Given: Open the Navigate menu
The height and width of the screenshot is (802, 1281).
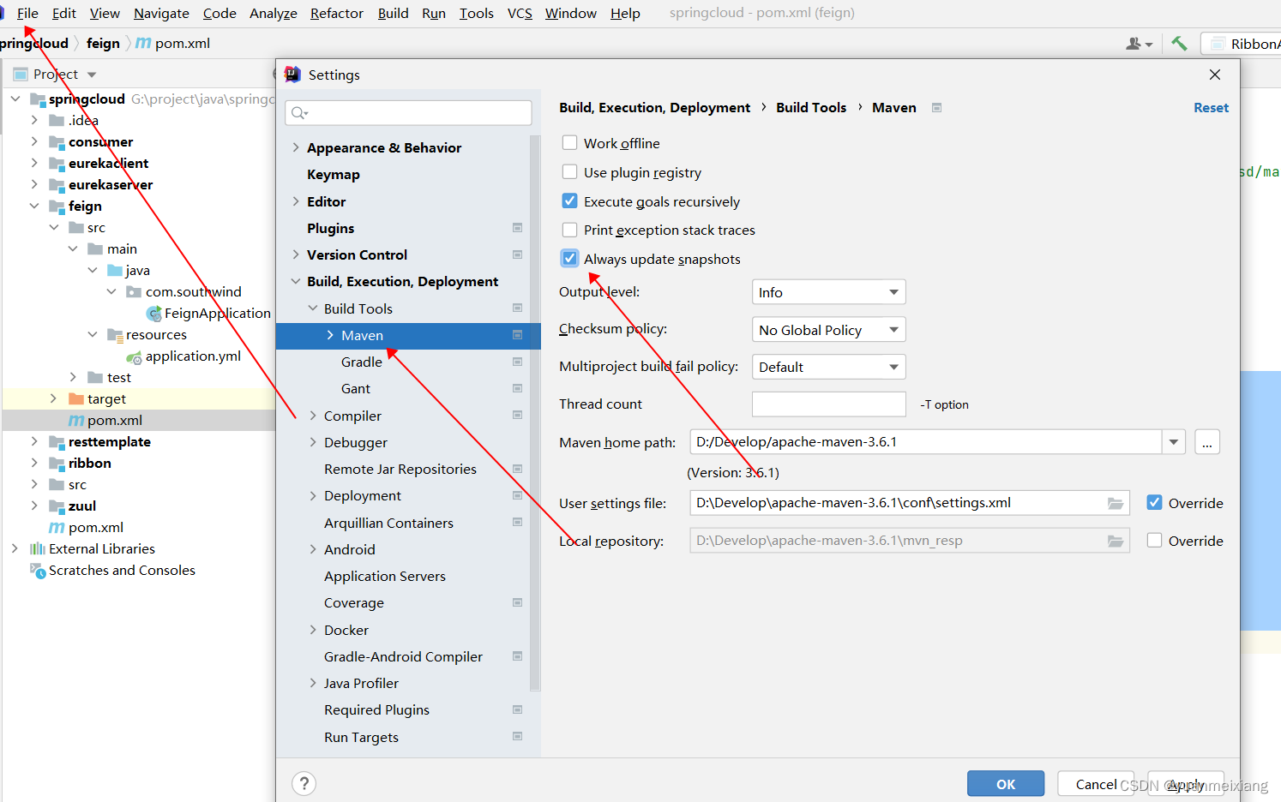Looking at the screenshot, I should (161, 13).
